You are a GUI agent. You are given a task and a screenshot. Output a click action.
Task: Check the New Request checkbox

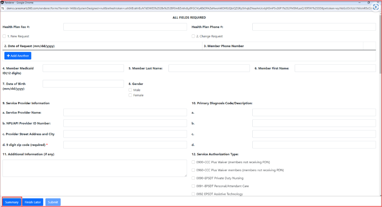[4, 36]
